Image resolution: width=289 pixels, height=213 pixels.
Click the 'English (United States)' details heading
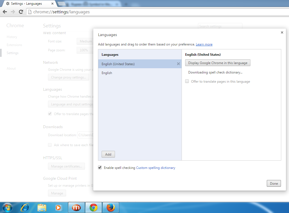[203, 54]
